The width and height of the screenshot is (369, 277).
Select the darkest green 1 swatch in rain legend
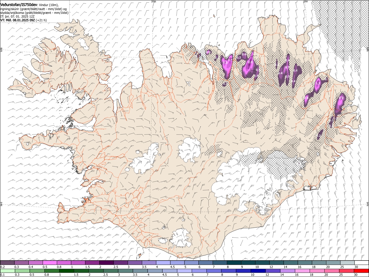point(66,271)
